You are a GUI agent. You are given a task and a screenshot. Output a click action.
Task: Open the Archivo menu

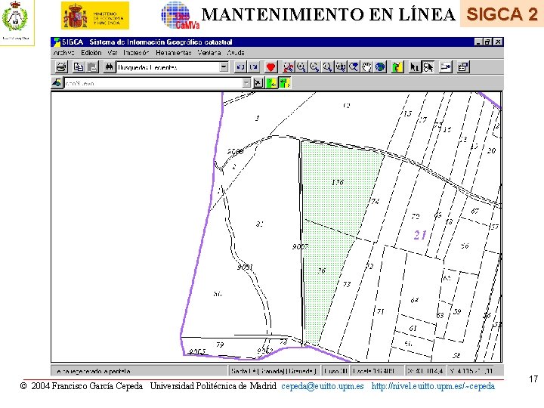(63, 53)
